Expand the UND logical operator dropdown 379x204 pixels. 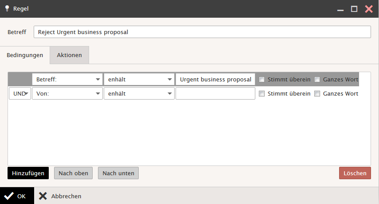pos(20,94)
